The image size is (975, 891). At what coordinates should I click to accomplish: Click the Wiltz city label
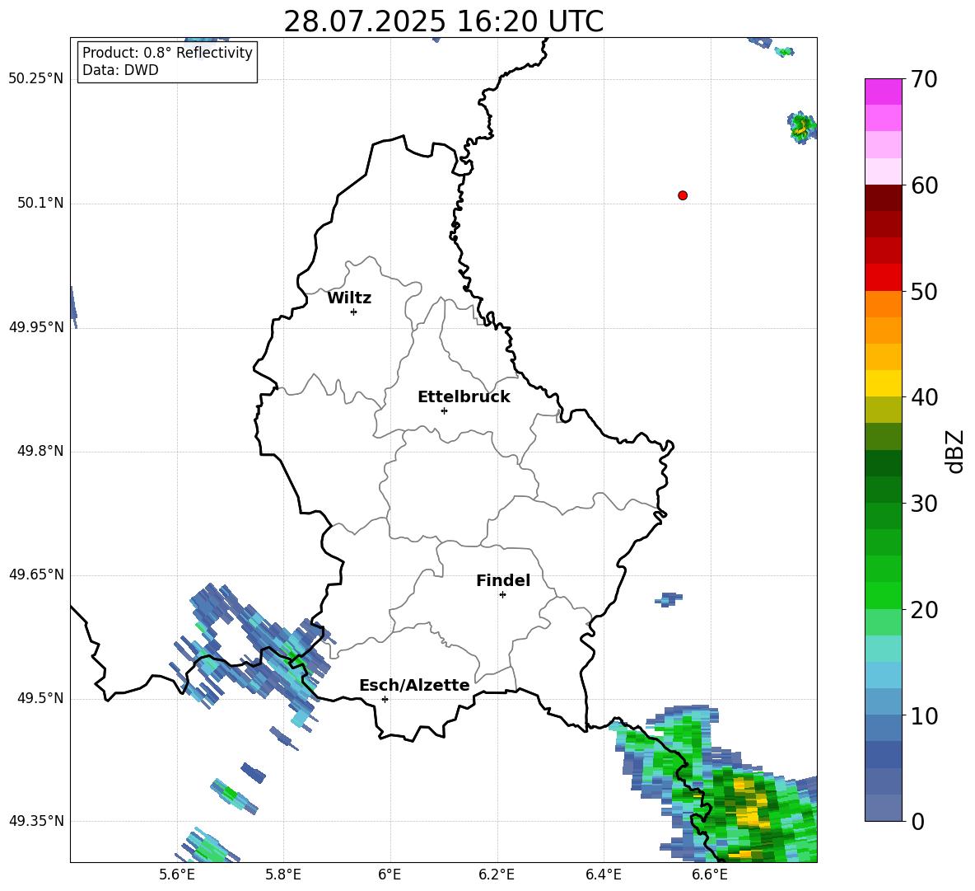[349, 298]
